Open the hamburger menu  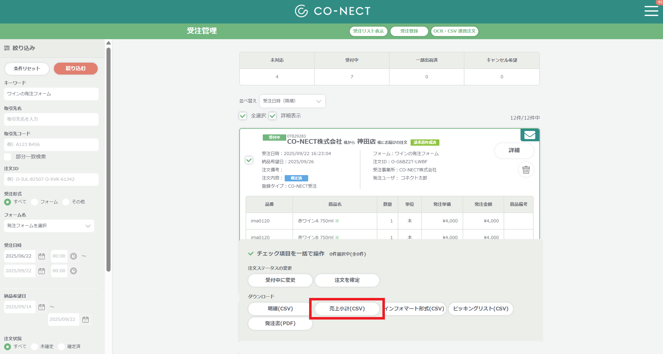[x=651, y=11]
